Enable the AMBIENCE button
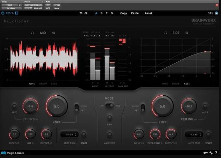Screen dimensions: 221x158 click(x=109, y=134)
